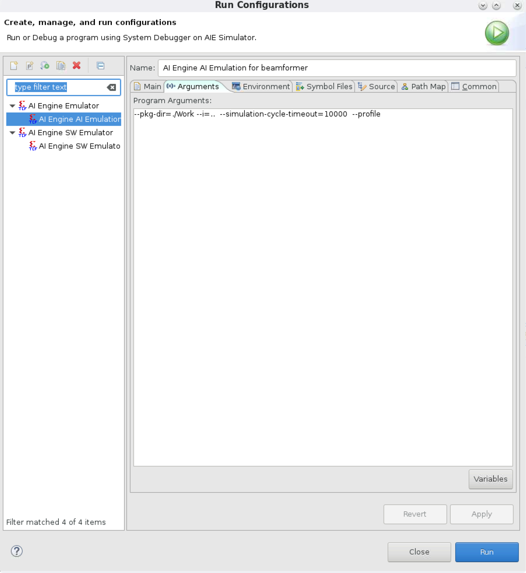
Task: Collapse the AI Engine SW Emulator node
Action: [13, 133]
